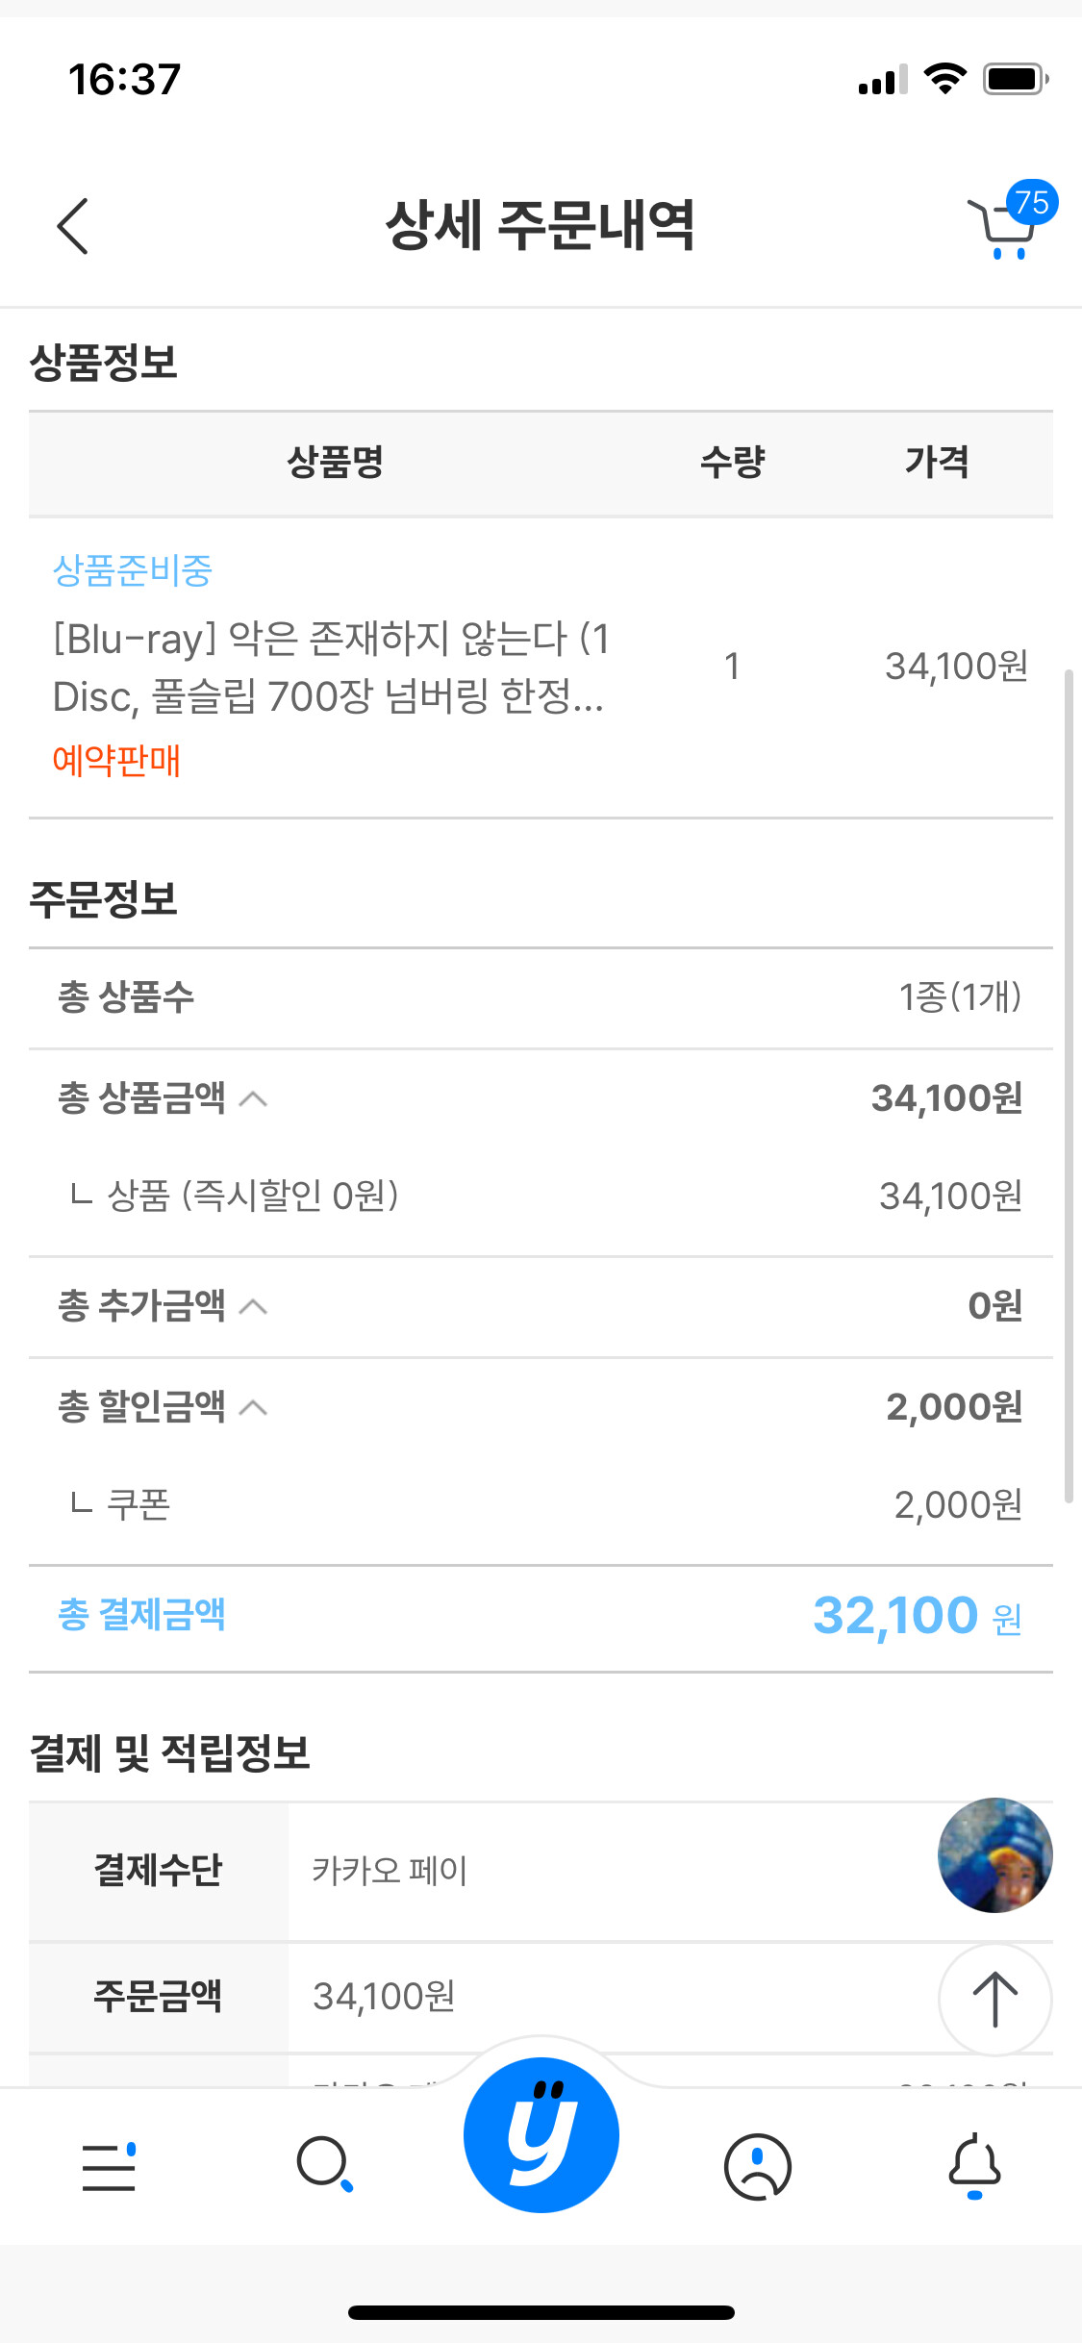Tap the scroll-to-top arrow button

tap(994, 1999)
